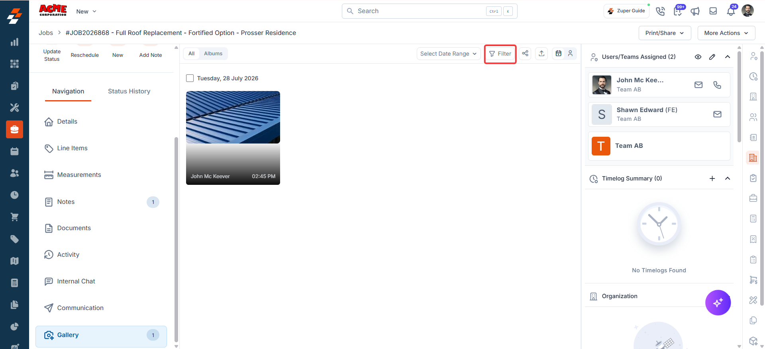Open the bar chart icon in left sidebar
Screen dimensions: 765x349
click(x=14, y=42)
